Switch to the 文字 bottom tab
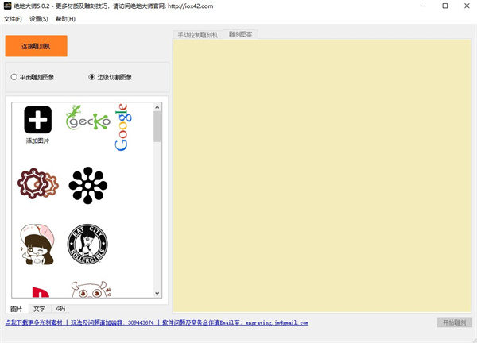 [39, 309]
